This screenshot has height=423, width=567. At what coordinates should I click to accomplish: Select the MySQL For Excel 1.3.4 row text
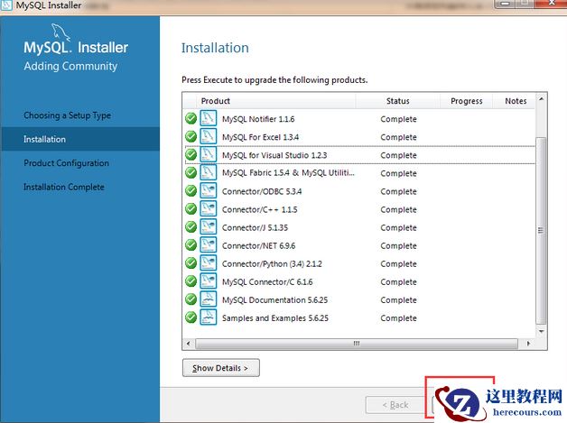(x=260, y=137)
